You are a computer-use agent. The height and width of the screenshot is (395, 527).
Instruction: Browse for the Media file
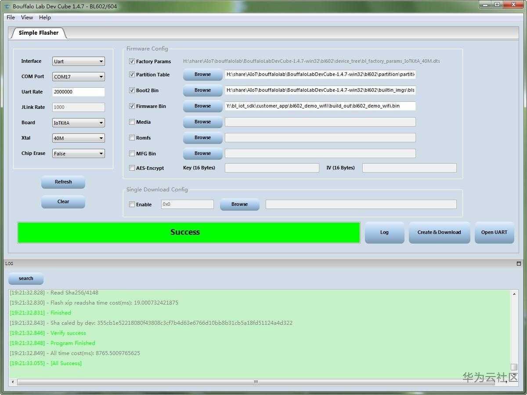pos(202,122)
